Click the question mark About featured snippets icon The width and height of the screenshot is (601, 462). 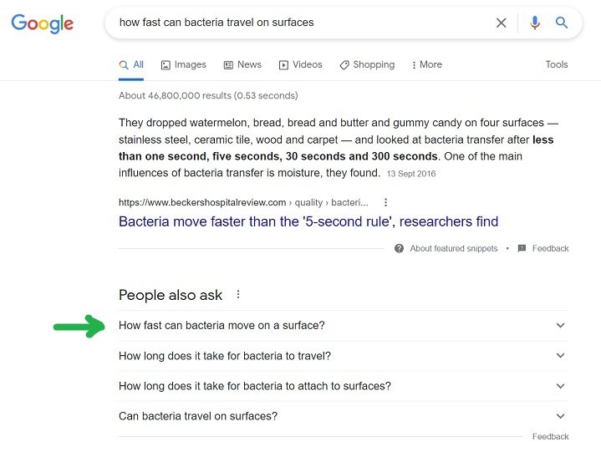click(399, 248)
